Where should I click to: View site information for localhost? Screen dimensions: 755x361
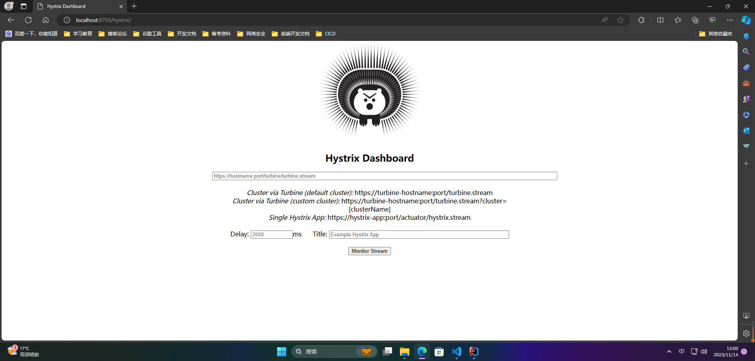(x=67, y=20)
